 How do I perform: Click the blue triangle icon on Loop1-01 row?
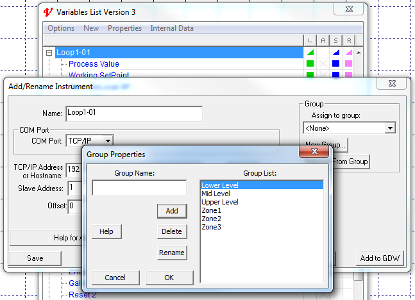pos(335,53)
